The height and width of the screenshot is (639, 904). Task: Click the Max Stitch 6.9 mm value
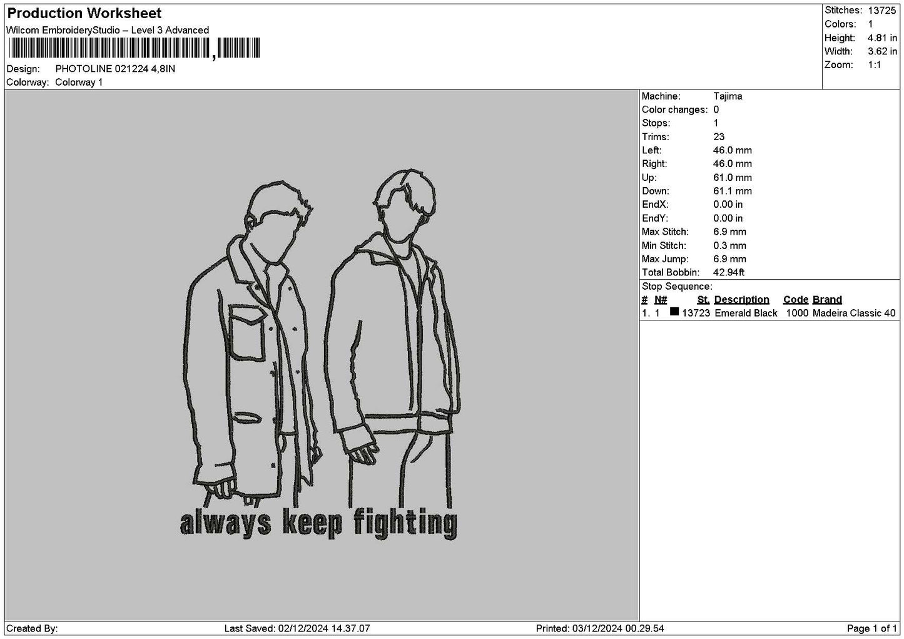(729, 232)
